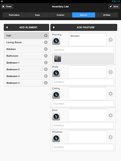
Task: Tap the camera icon under Flooring
Action: pos(56,41)
